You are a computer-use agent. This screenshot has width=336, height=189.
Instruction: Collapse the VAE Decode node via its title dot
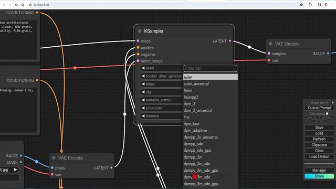click(x=270, y=44)
